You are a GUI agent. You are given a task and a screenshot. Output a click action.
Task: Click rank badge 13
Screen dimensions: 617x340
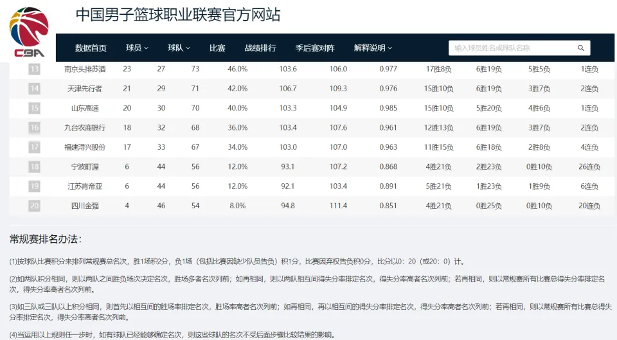[x=34, y=69]
